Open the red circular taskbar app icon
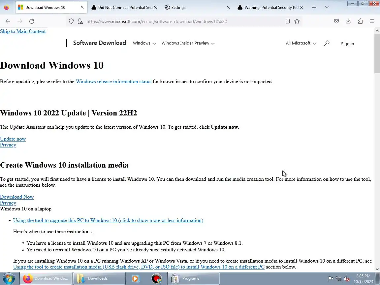380x285 pixels. (x=157, y=278)
